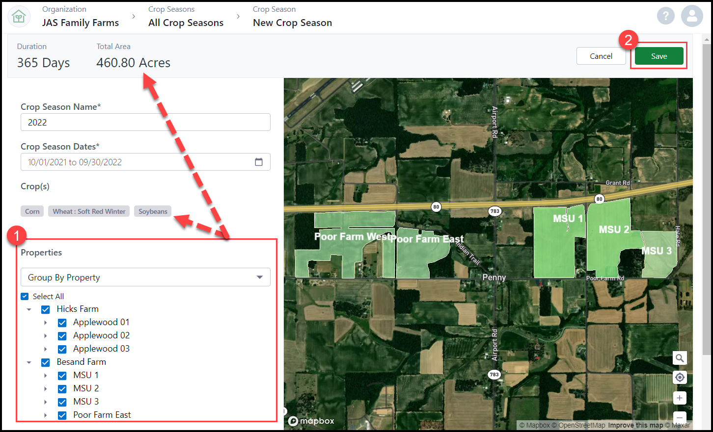713x432 pixels.
Task: Click the map search magnifier icon
Action: [x=680, y=358]
